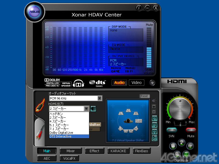Toggle the red Mute button

(x=191, y=130)
